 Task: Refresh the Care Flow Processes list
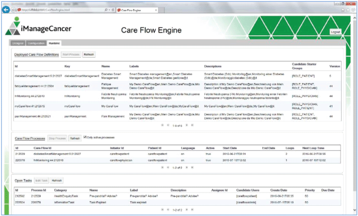pyautogui.click(x=75, y=138)
